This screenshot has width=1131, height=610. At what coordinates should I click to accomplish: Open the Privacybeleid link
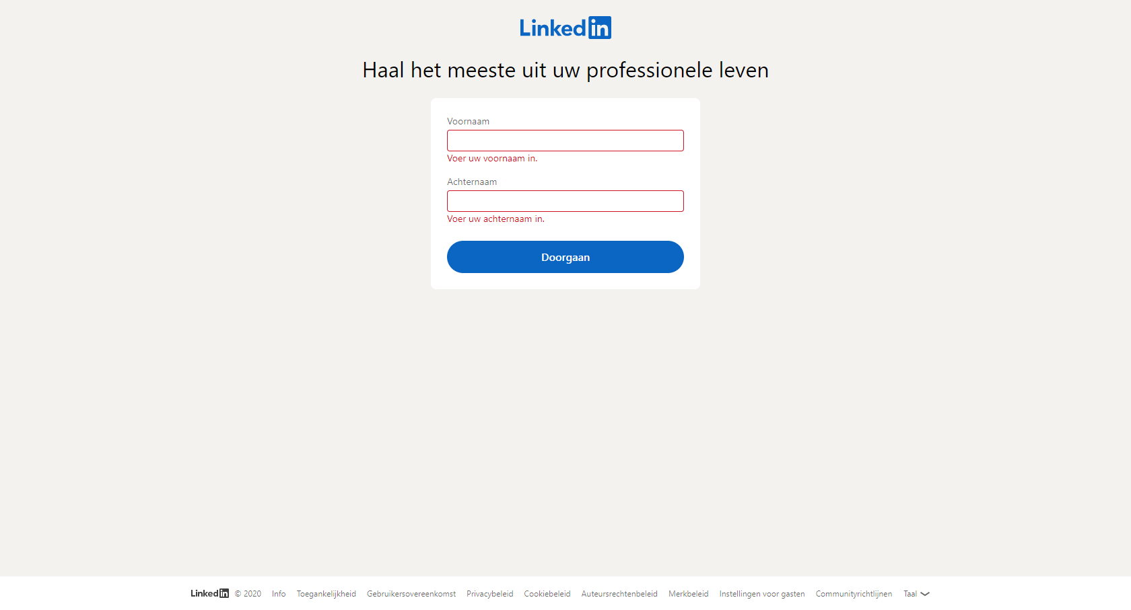pyautogui.click(x=490, y=594)
